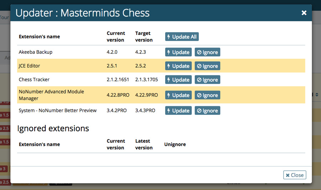Click the Close button at bottom
The height and width of the screenshot is (190, 321).
(x=295, y=175)
